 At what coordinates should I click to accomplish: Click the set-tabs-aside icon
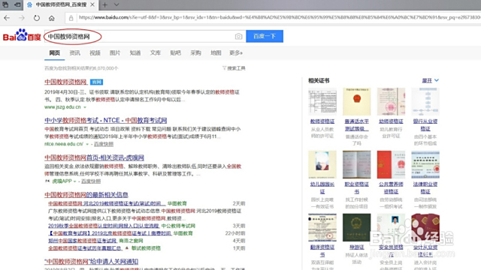click(x=17, y=4)
